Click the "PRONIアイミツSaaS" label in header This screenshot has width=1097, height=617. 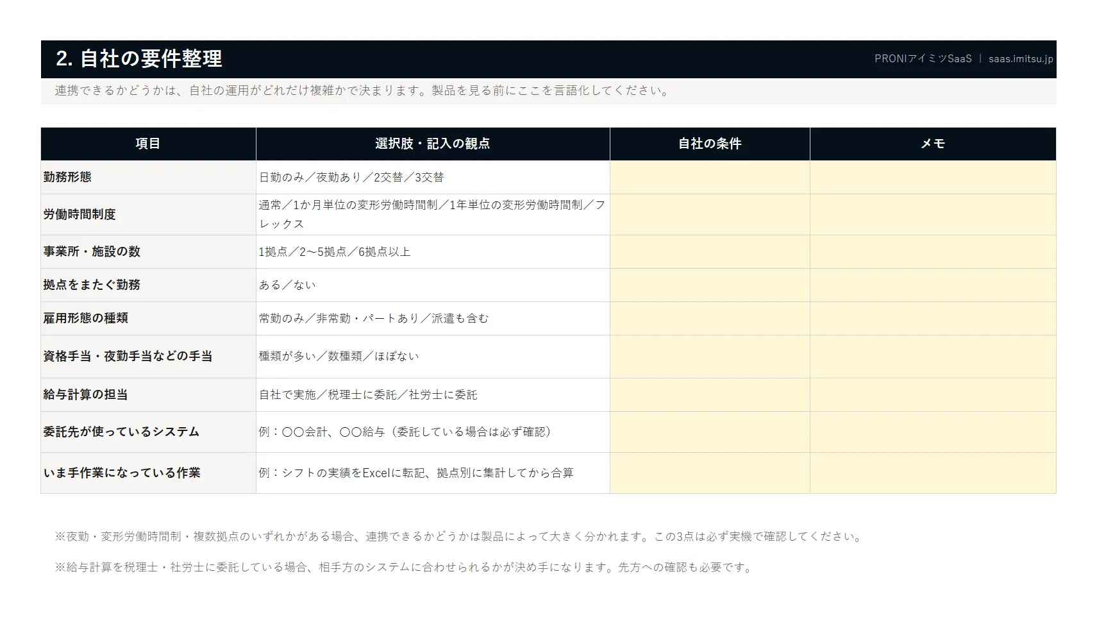tap(923, 58)
